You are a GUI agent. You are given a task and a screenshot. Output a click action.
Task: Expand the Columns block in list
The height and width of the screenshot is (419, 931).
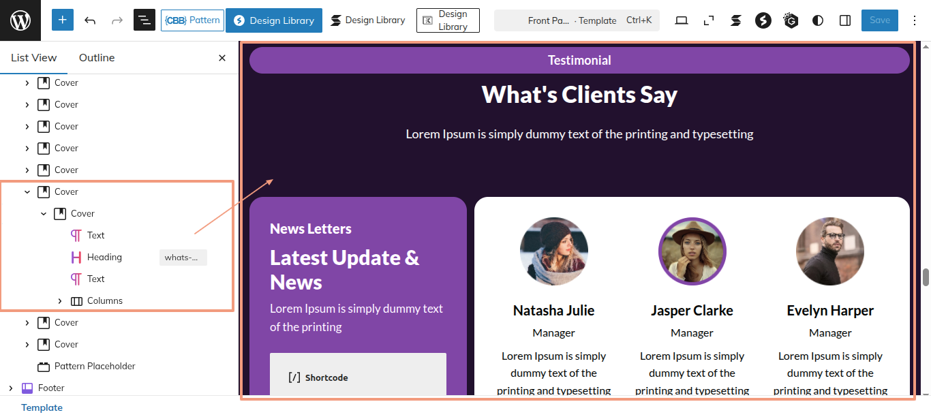tap(60, 300)
